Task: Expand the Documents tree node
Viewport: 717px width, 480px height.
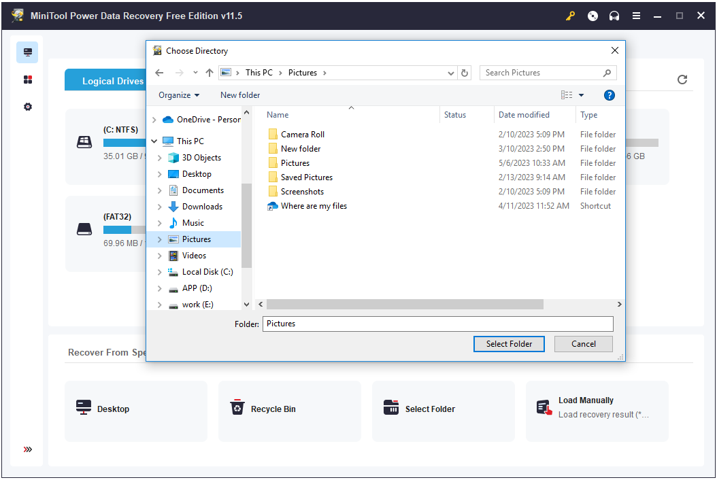Action: click(x=160, y=190)
